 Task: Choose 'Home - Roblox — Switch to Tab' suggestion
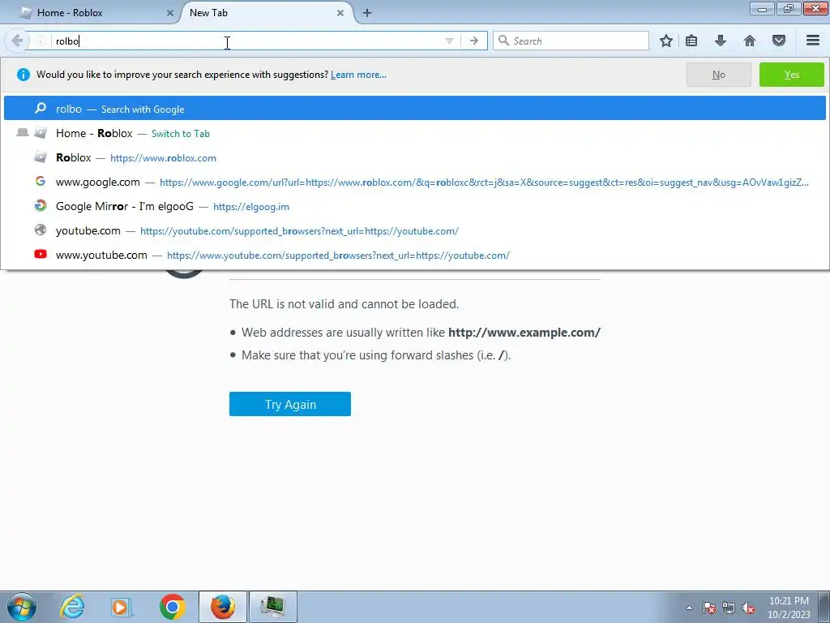pyautogui.click(x=415, y=133)
